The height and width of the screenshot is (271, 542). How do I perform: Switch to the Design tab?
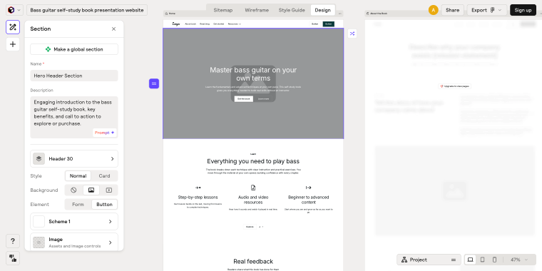[x=322, y=10]
